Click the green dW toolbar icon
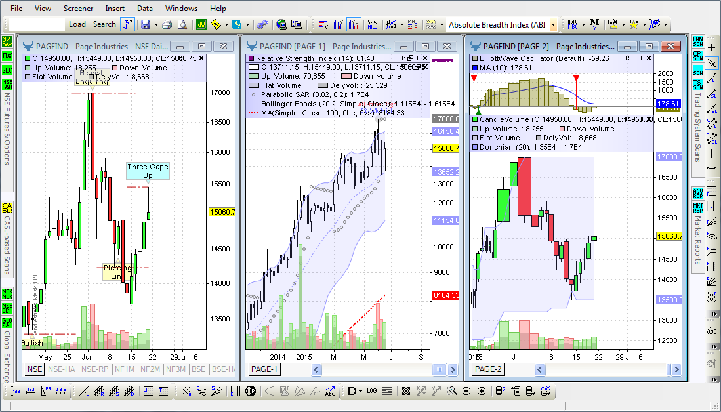The height and width of the screenshot is (412, 721). (201, 24)
